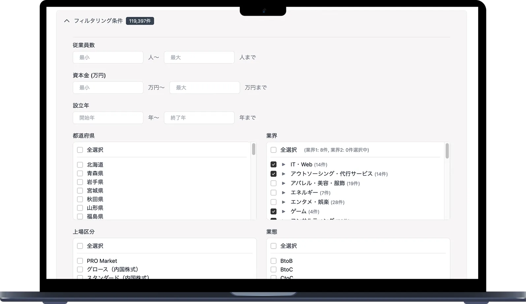Expand the IT・Web tree arrow
The image size is (526, 304).
tap(284, 164)
